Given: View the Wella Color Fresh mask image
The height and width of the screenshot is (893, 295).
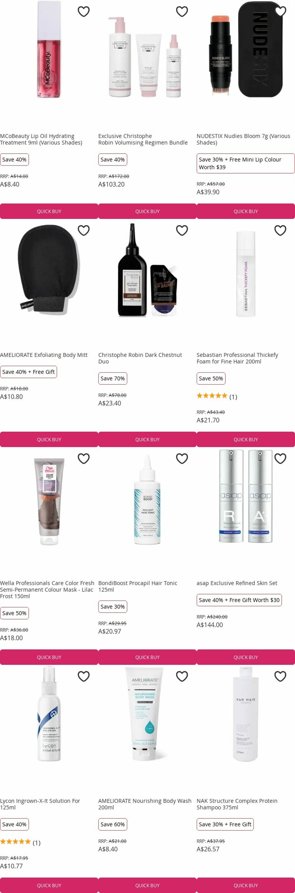Looking at the screenshot, I should click(49, 501).
